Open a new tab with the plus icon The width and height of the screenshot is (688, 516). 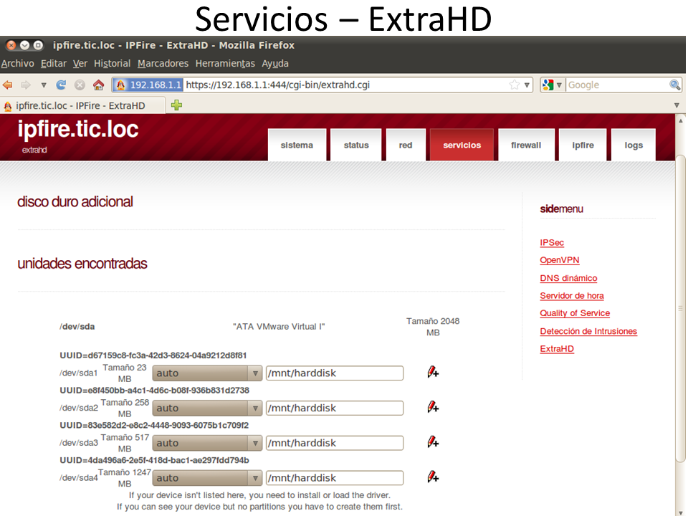176,105
